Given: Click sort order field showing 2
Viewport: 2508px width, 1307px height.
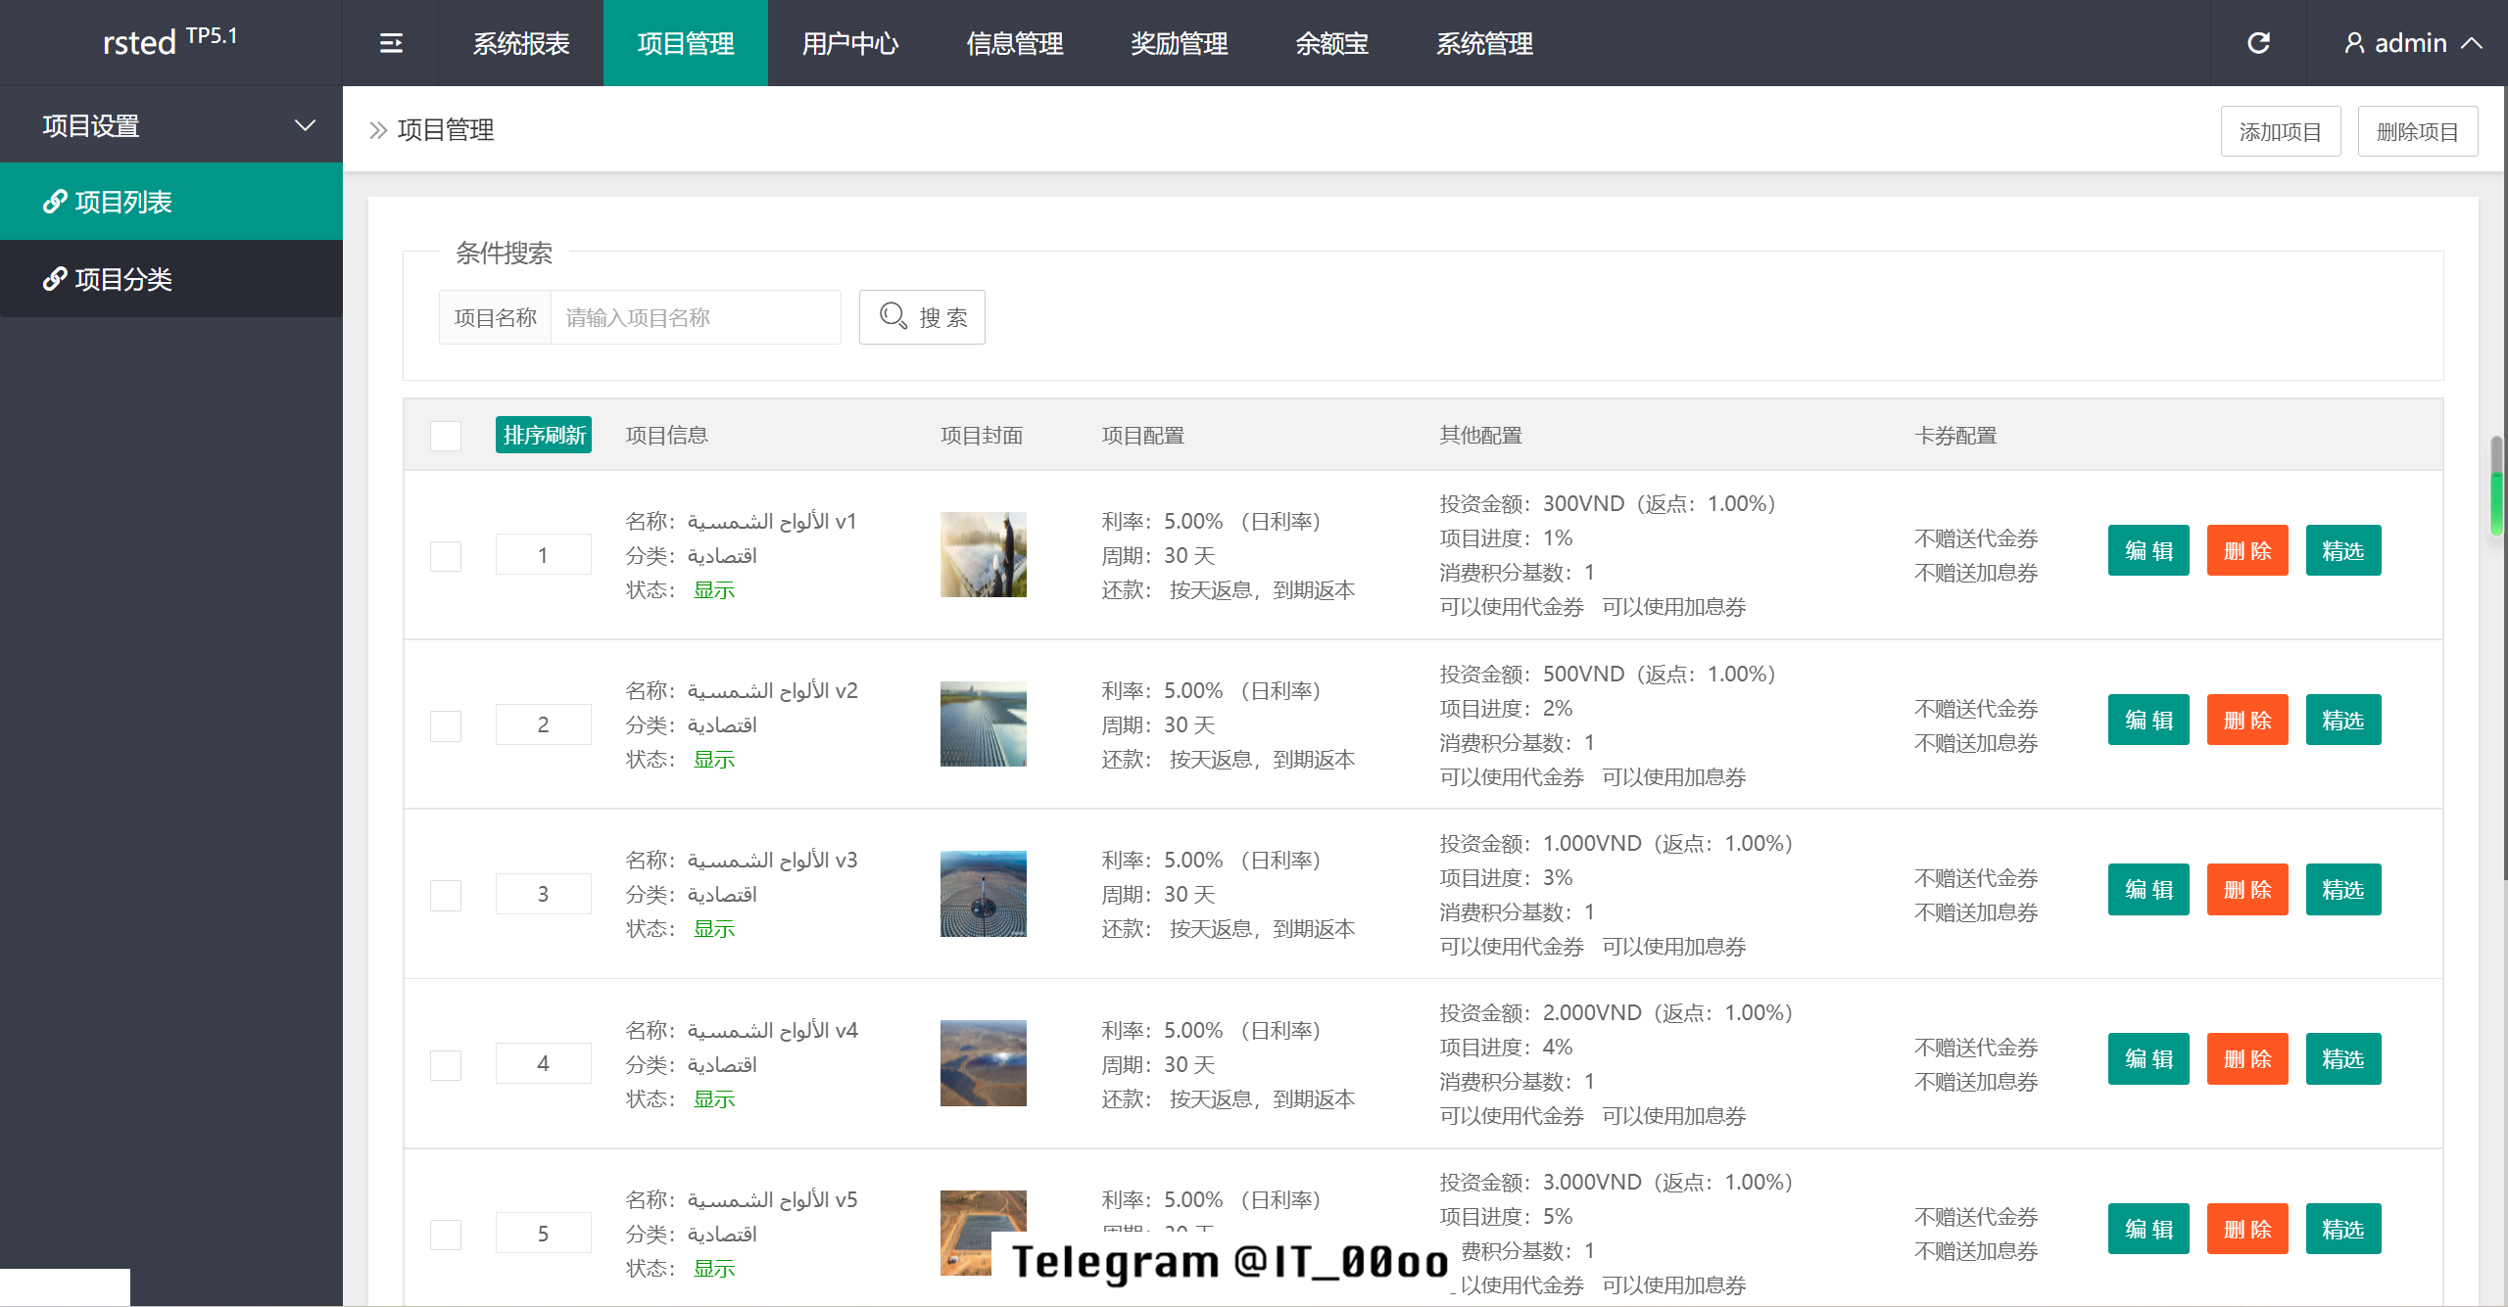Looking at the screenshot, I should tap(544, 724).
